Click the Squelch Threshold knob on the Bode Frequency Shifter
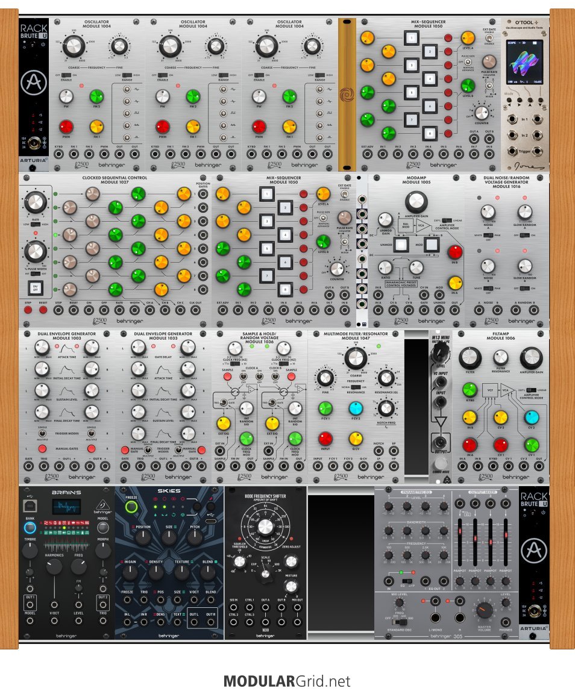 click(x=239, y=561)
